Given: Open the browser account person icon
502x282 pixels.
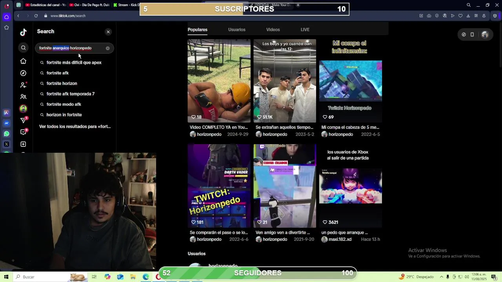Looking at the screenshot, I should point(484,16).
